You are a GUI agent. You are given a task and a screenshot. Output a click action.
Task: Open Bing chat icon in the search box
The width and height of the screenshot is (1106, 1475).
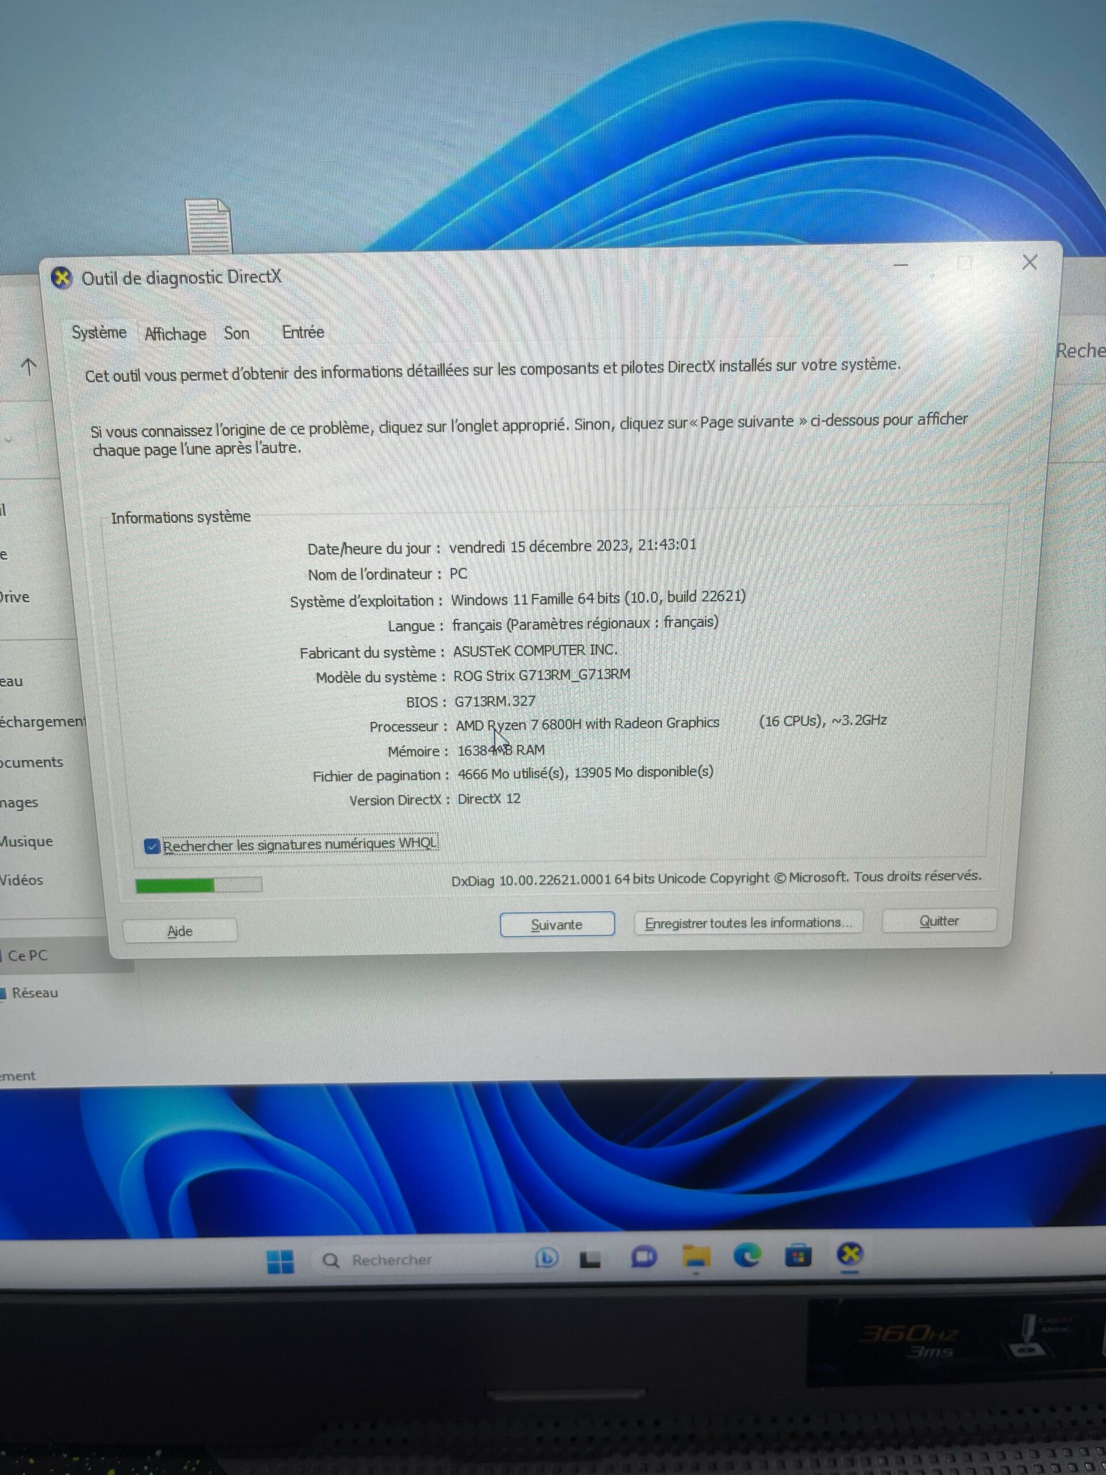click(x=547, y=1258)
